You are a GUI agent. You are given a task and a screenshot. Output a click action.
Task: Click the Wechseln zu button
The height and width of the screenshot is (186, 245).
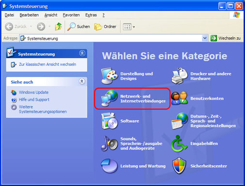(x=226, y=38)
